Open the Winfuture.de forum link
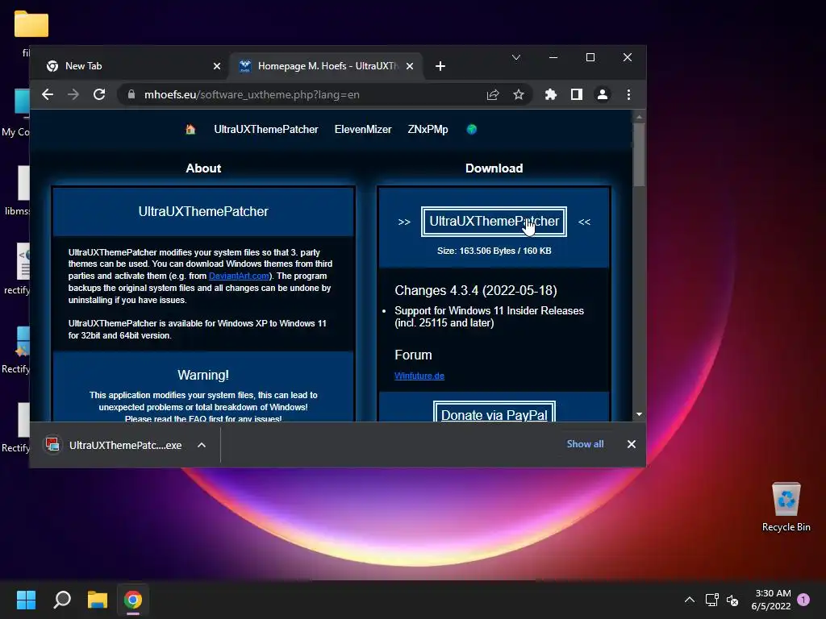Screen dimensions: 826x619 click(x=419, y=376)
